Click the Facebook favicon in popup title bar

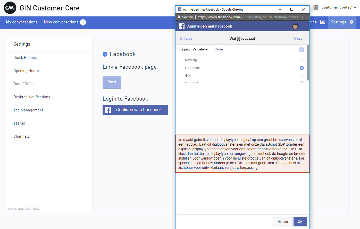[180, 9]
